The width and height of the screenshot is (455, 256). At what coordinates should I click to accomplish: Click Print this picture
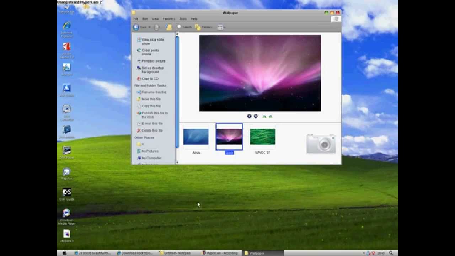point(151,61)
